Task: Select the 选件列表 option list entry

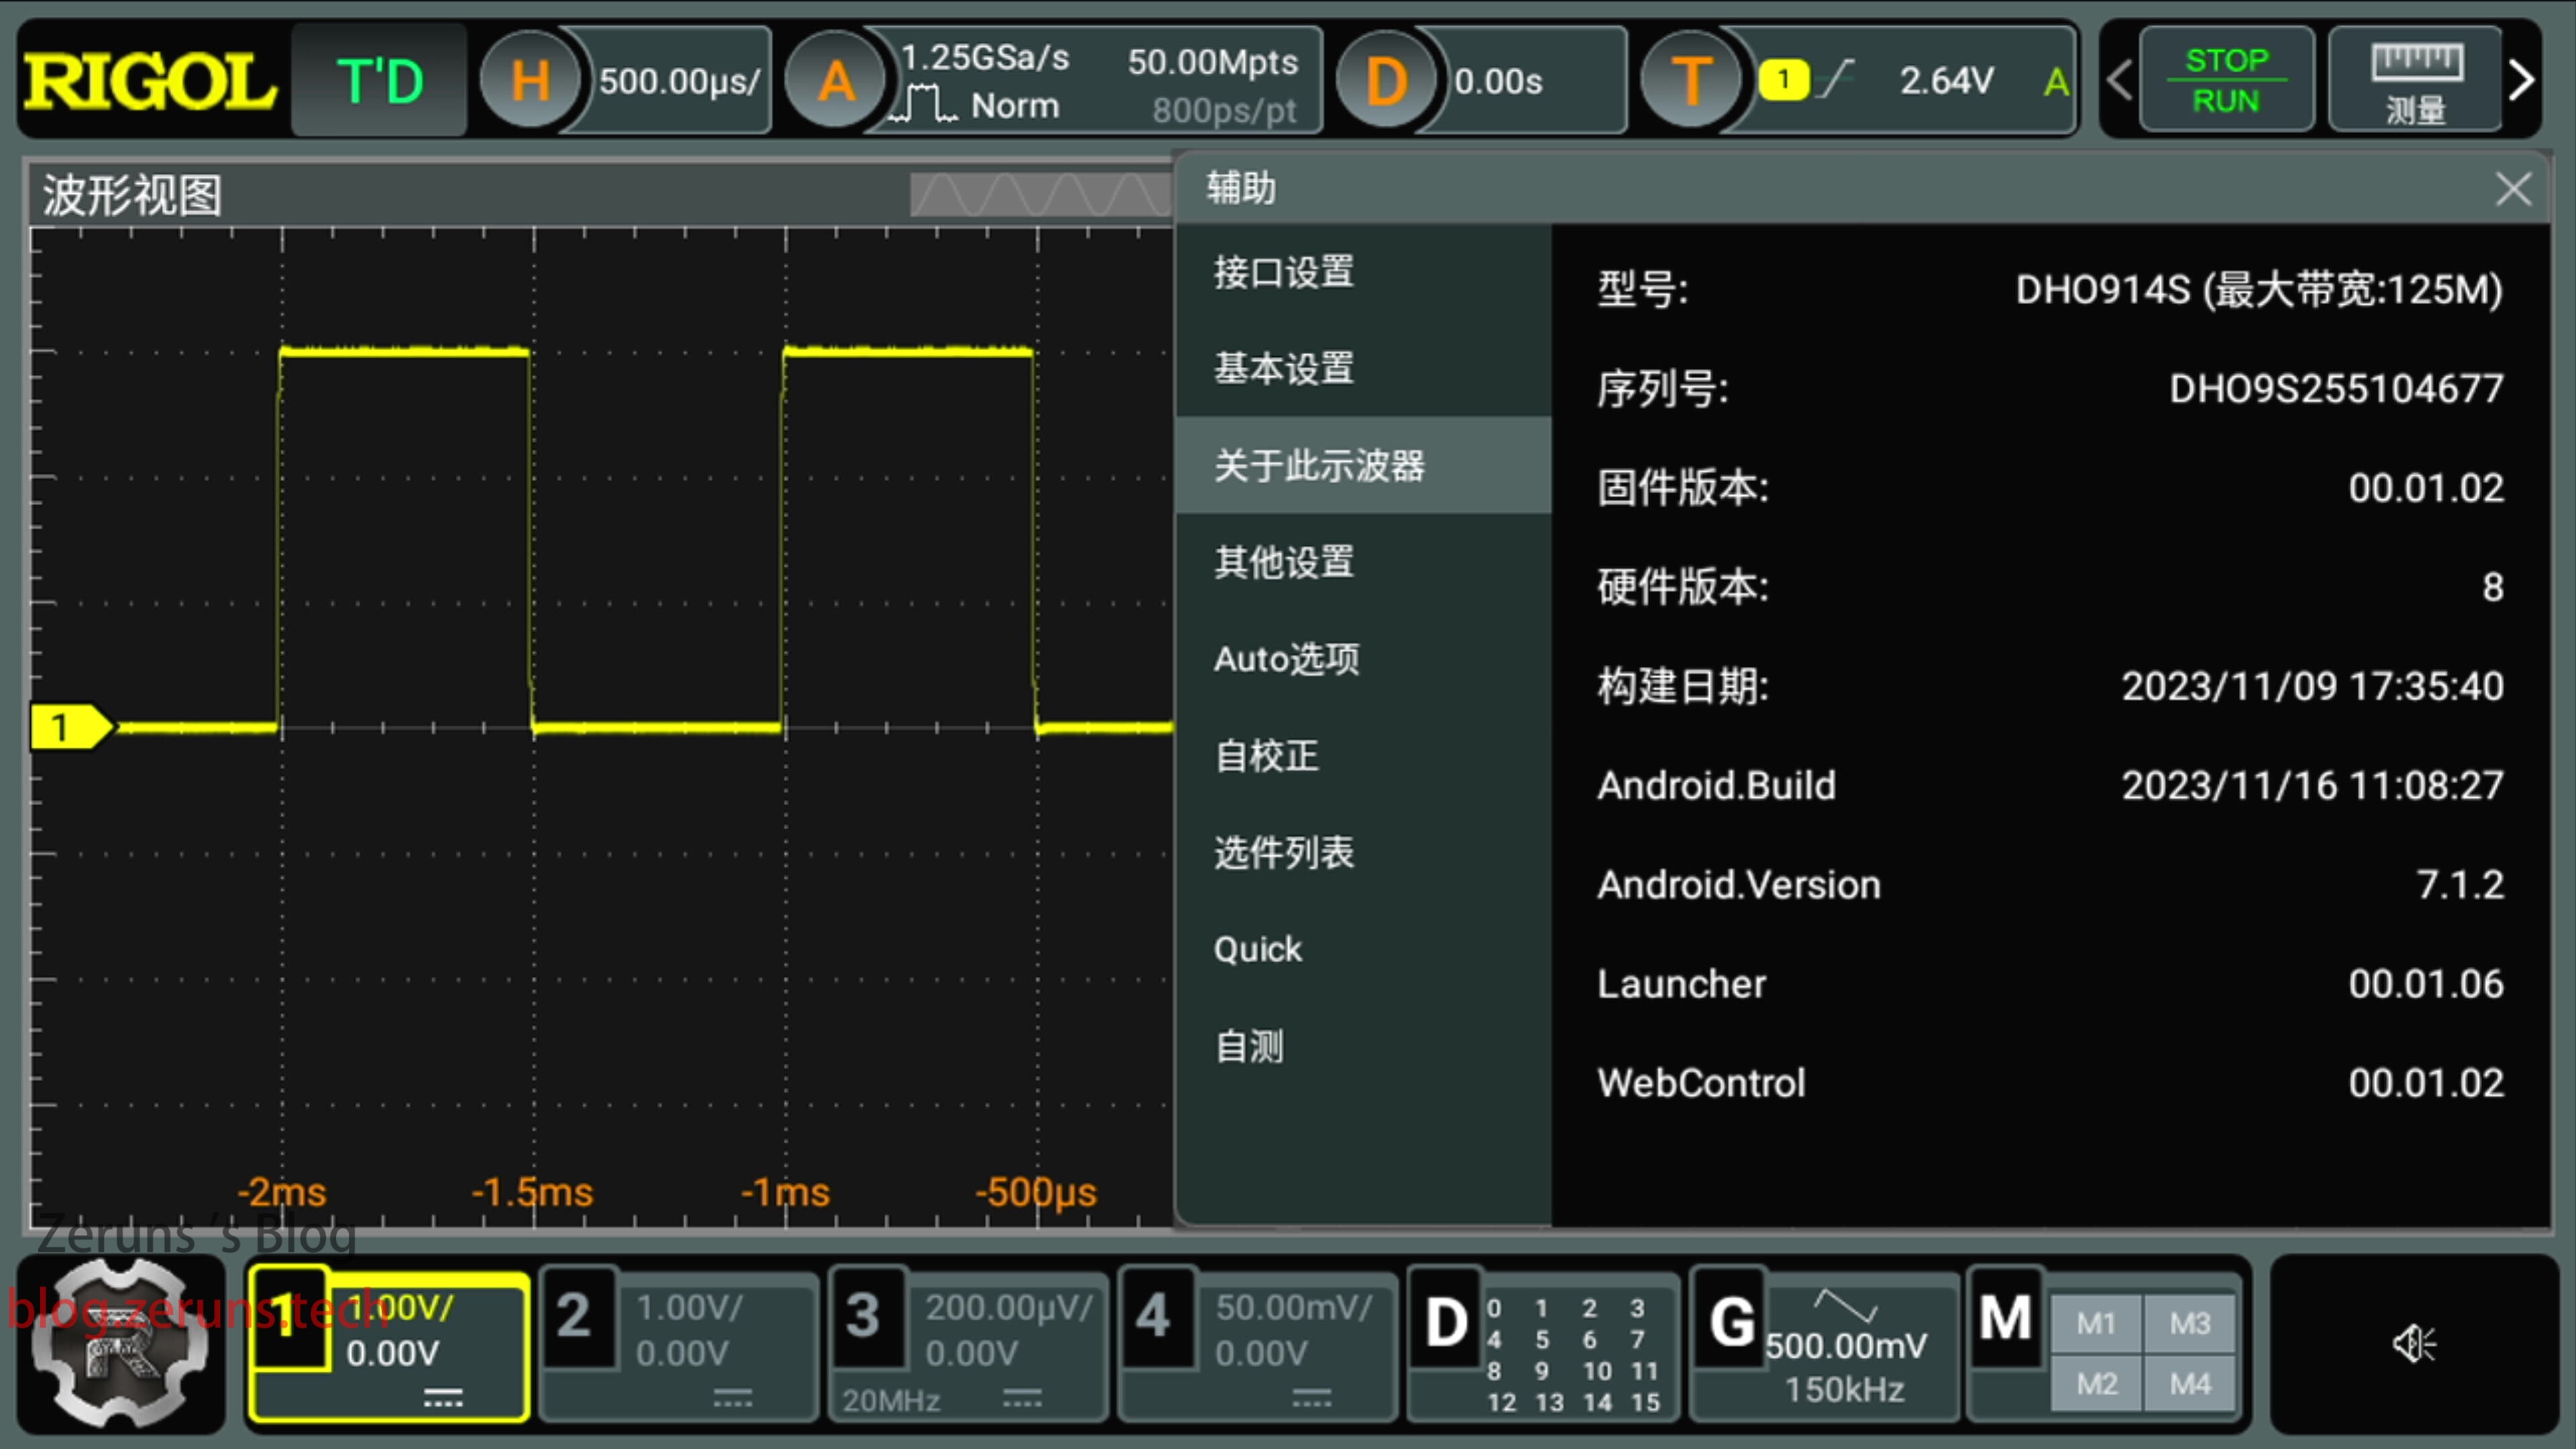Action: click(x=1284, y=853)
